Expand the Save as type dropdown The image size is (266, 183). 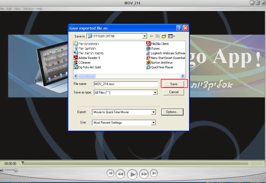point(155,93)
